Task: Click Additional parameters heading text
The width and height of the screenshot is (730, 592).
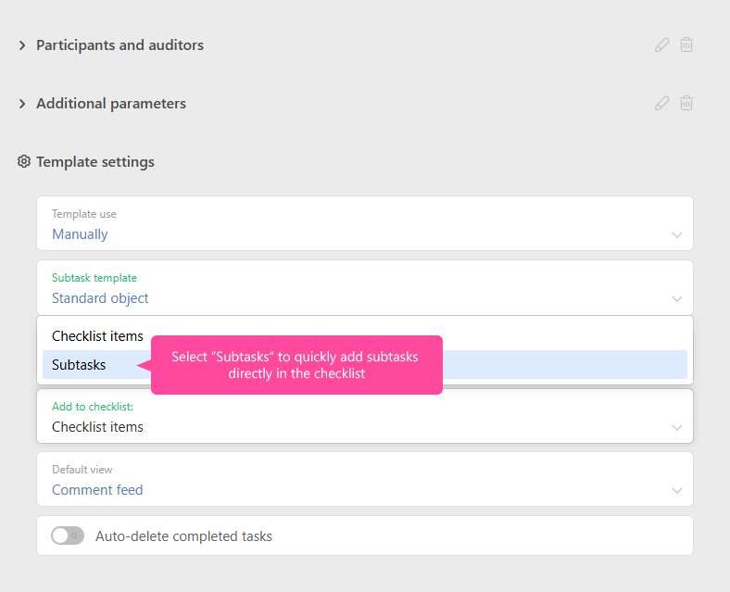Action: [x=111, y=104]
